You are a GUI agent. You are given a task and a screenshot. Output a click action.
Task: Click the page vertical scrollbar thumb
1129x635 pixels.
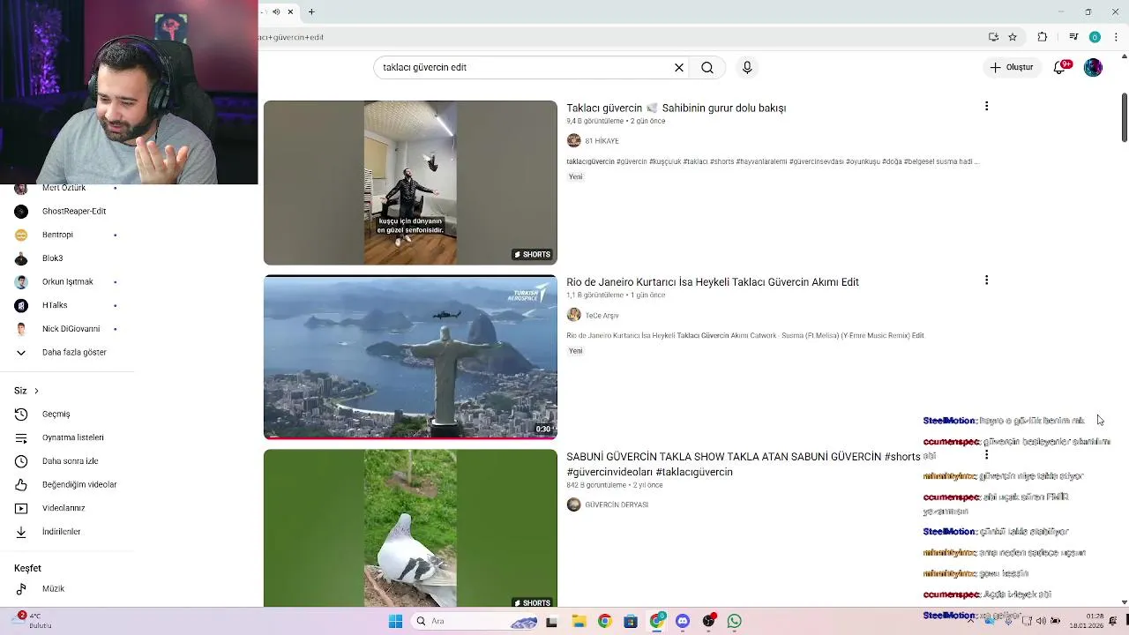point(1124,116)
